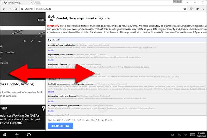
Task: Open Cortana circle on taskbar
Action: pos(29,135)
